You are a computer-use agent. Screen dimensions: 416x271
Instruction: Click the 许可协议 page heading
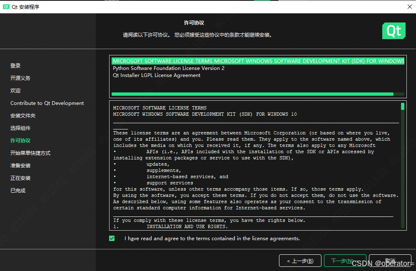(x=194, y=23)
